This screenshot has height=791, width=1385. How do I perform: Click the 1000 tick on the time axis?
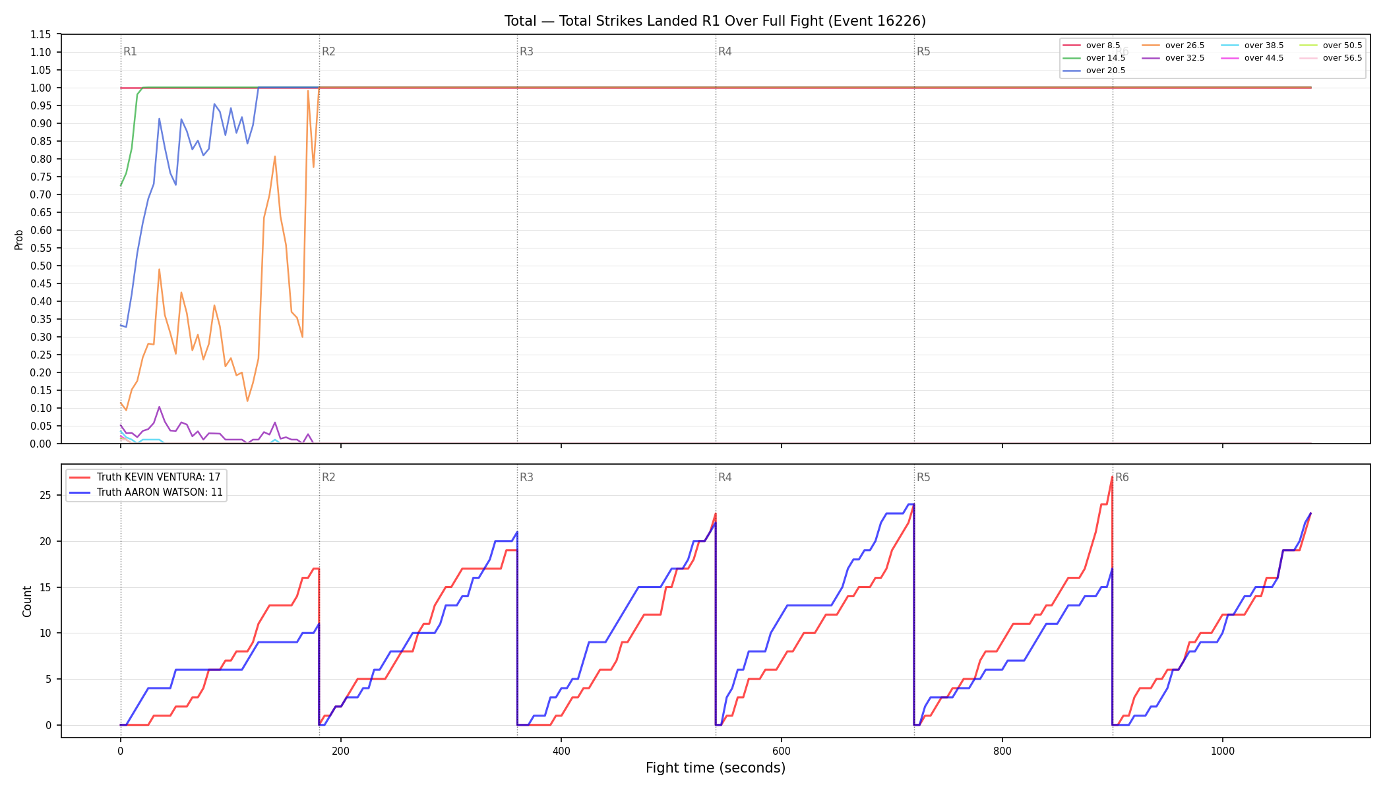pyautogui.click(x=1222, y=751)
